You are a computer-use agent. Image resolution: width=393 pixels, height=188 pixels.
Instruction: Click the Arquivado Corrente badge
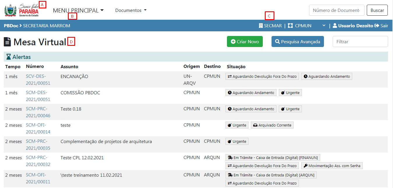[272, 125]
